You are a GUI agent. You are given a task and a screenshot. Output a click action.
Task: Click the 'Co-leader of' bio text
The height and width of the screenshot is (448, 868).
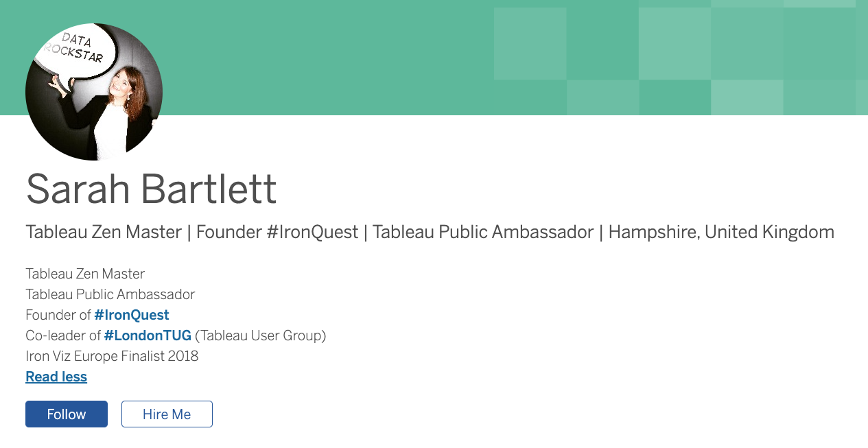click(x=63, y=335)
